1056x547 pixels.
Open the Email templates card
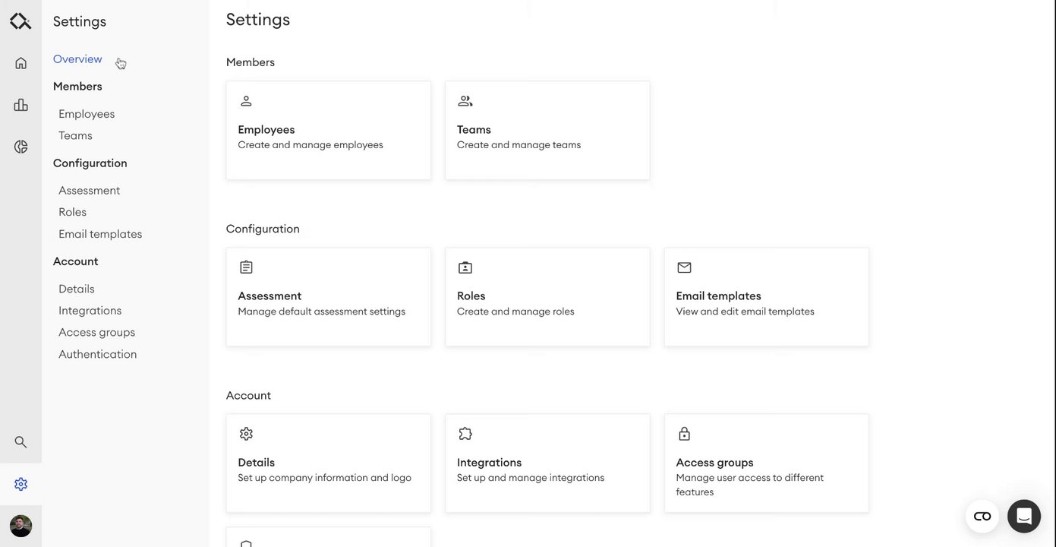point(766,297)
